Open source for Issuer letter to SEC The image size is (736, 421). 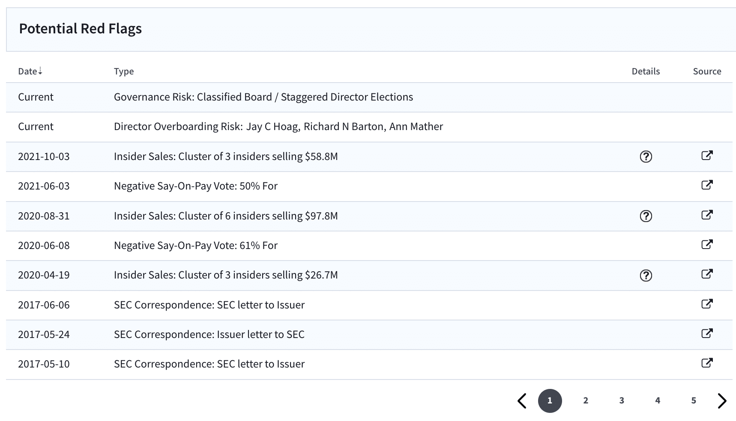click(x=707, y=333)
